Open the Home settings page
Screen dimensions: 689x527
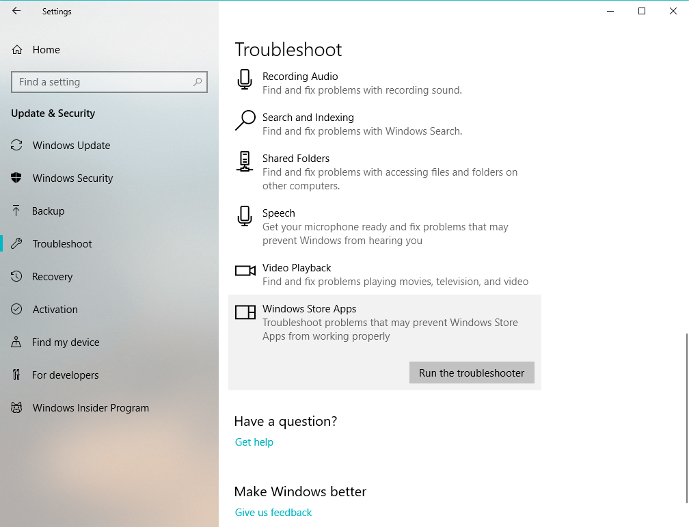click(x=109, y=50)
